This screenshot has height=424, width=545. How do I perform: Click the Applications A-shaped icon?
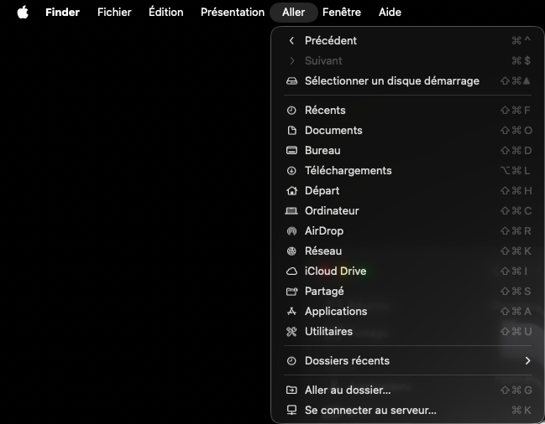coord(291,312)
